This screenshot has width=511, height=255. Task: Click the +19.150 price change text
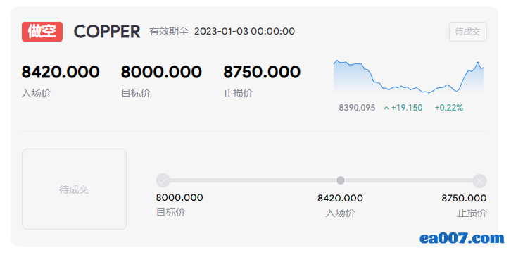click(x=407, y=108)
